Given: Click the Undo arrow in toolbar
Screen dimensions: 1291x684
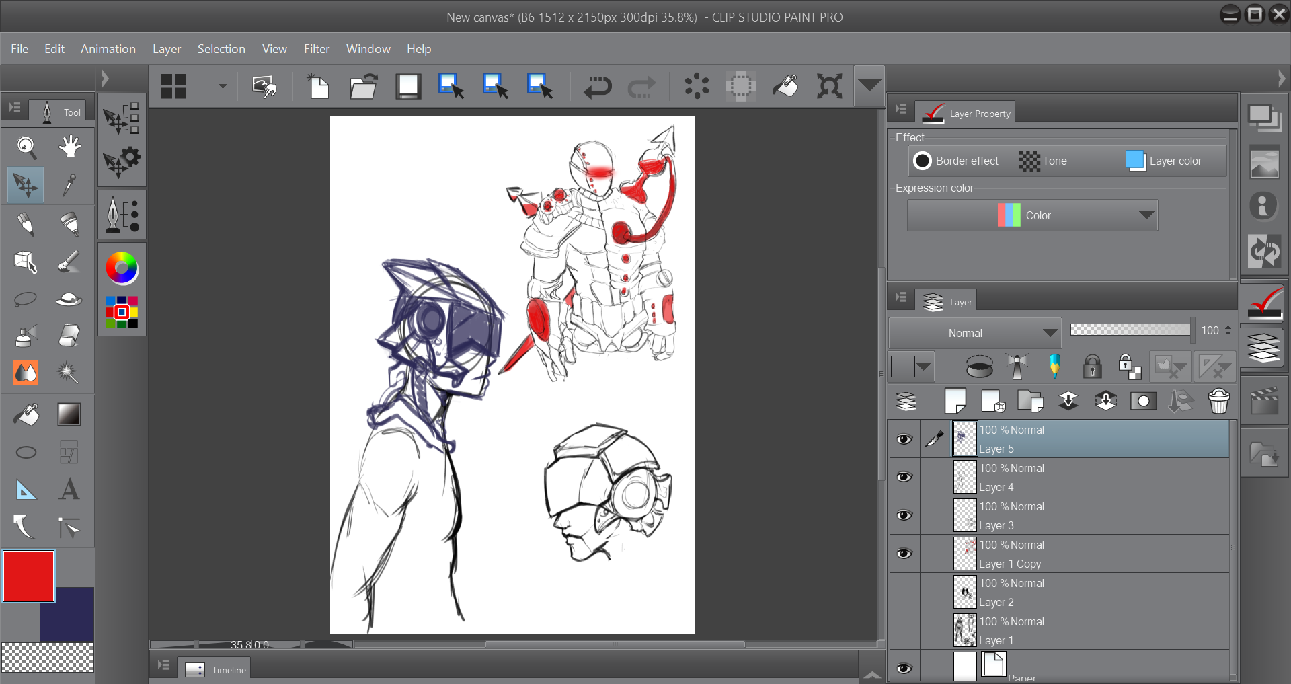Looking at the screenshot, I should (x=597, y=87).
